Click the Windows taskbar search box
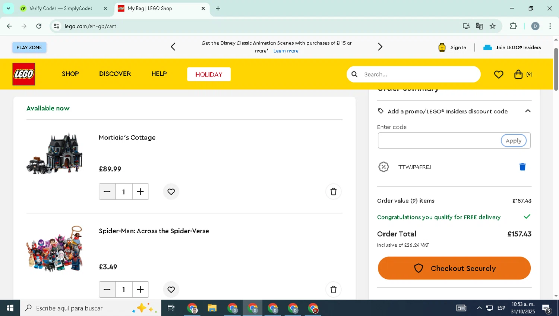Image resolution: width=559 pixels, height=316 pixels. coord(91,308)
